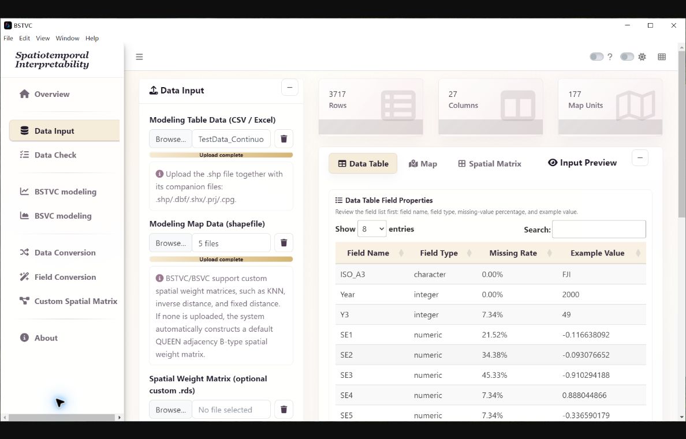Click the question mark help icon
This screenshot has width=686, height=439.
point(610,57)
